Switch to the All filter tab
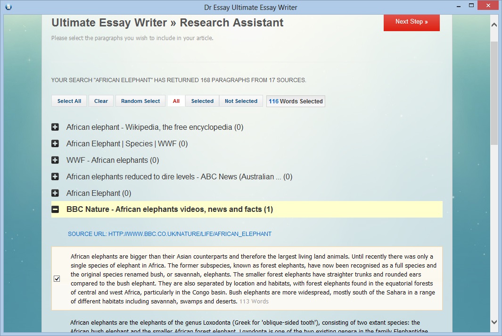Viewport: 502px width, 336px height. pyautogui.click(x=176, y=101)
